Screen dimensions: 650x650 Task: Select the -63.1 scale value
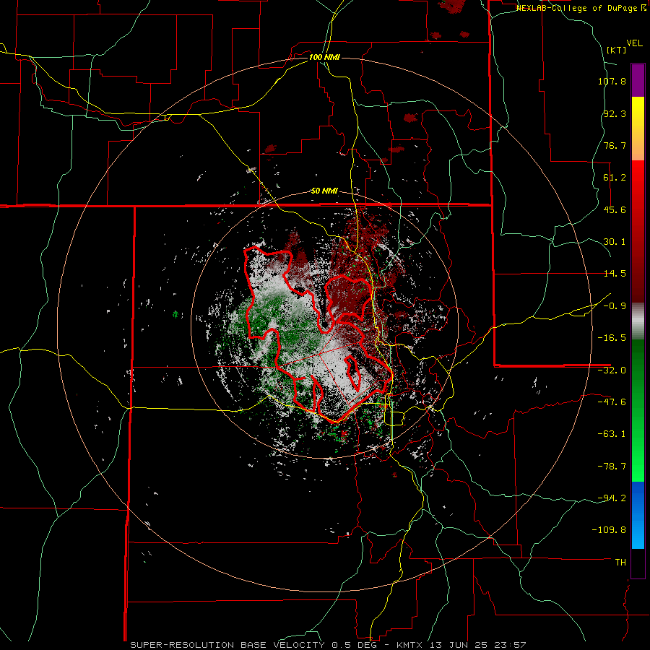pyautogui.click(x=612, y=434)
